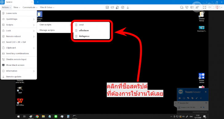This screenshot has width=224, height=119.
Task: Toggle Show black screen
Action: tap(18, 65)
